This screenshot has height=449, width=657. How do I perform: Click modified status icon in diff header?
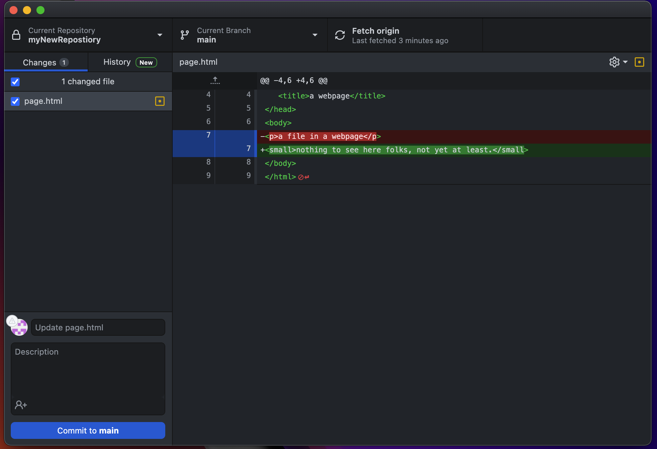click(639, 62)
